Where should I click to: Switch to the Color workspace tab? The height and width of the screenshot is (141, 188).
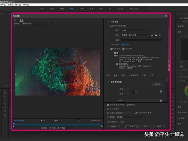click(x=72, y=9)
